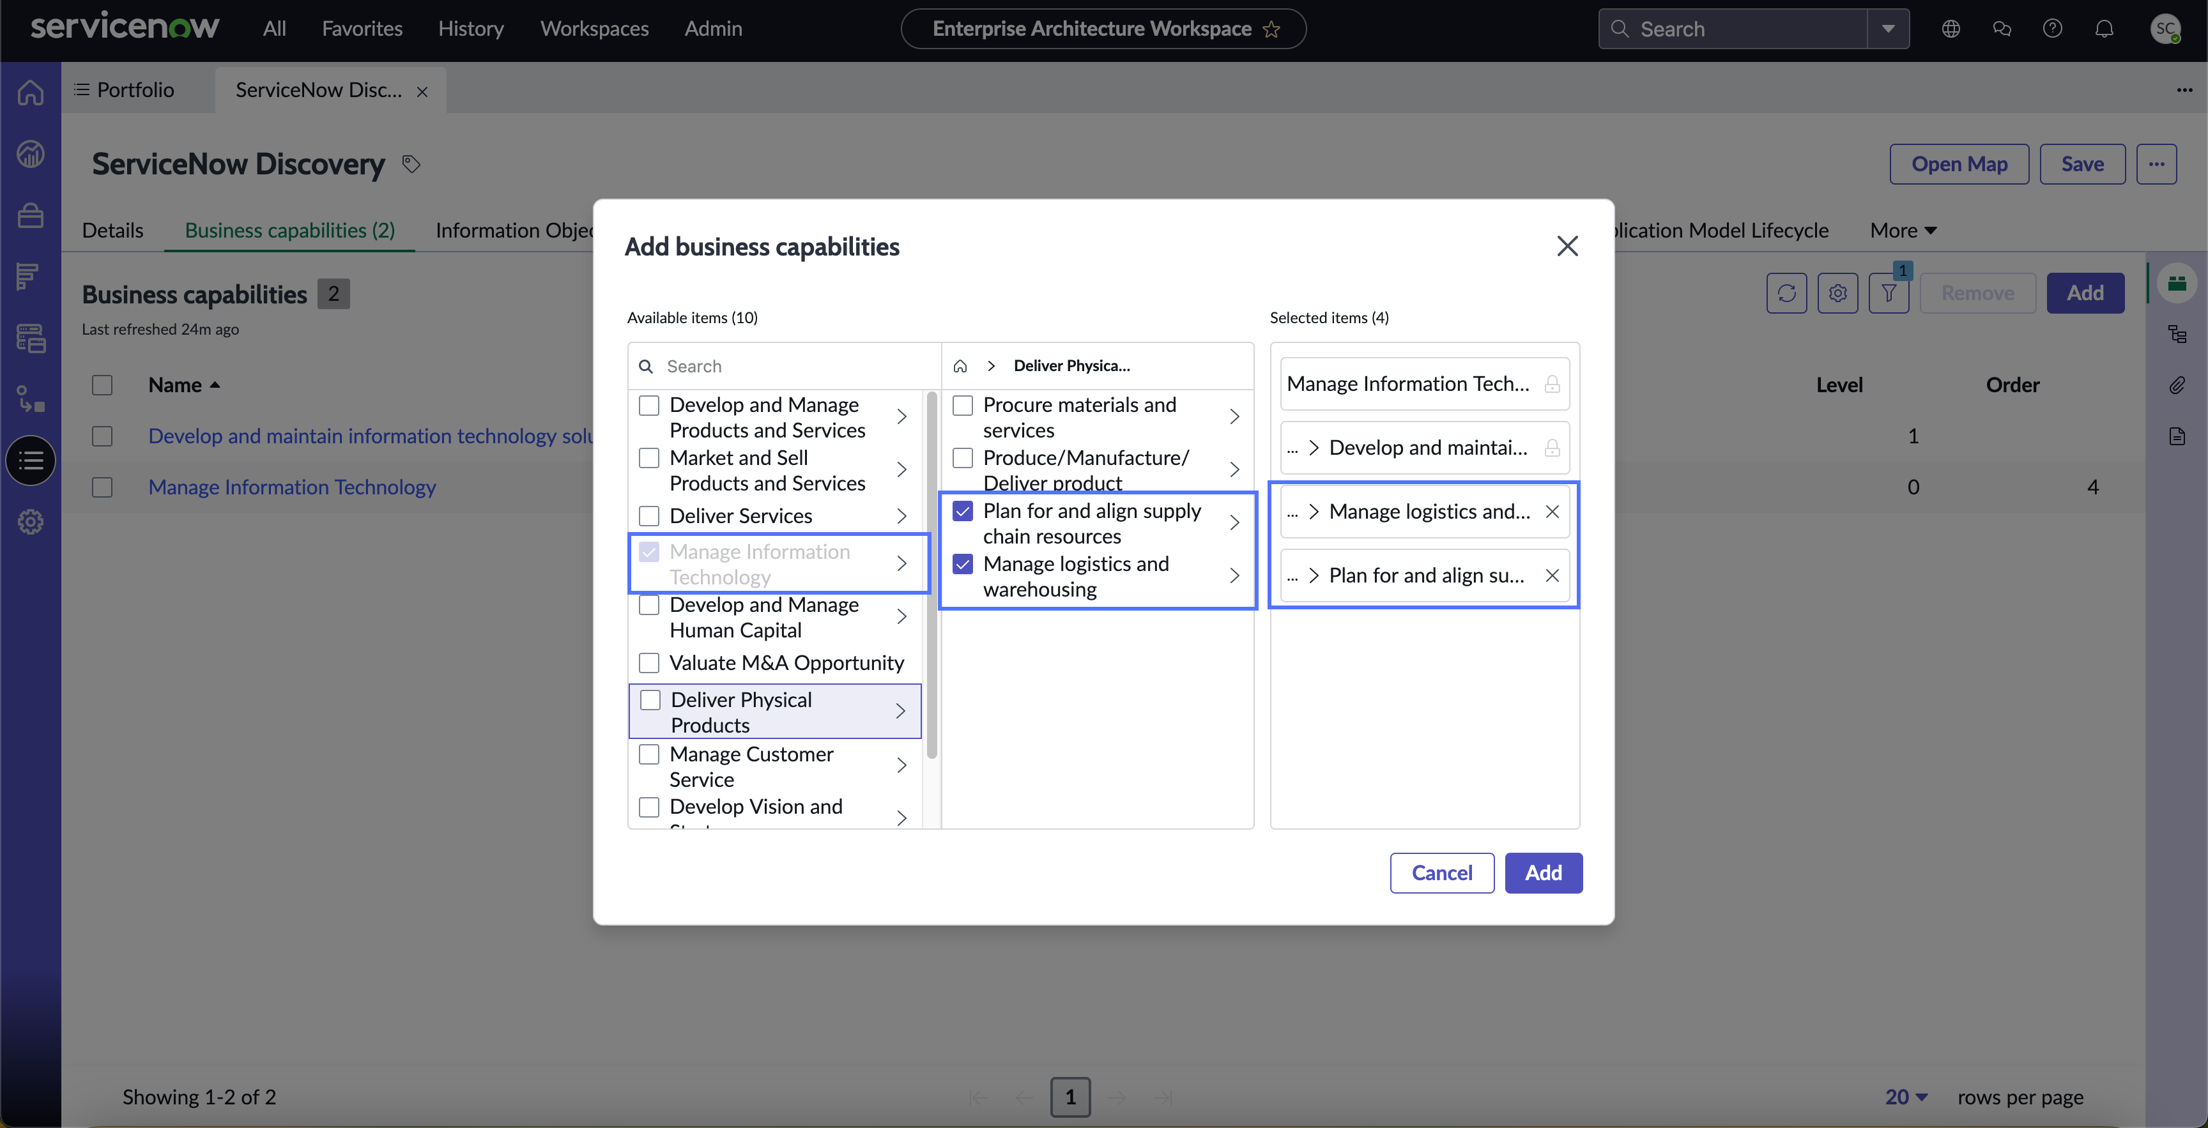Open the filter funnel icon
Screen dimensions: 2208x1128
click(1889, 293)
